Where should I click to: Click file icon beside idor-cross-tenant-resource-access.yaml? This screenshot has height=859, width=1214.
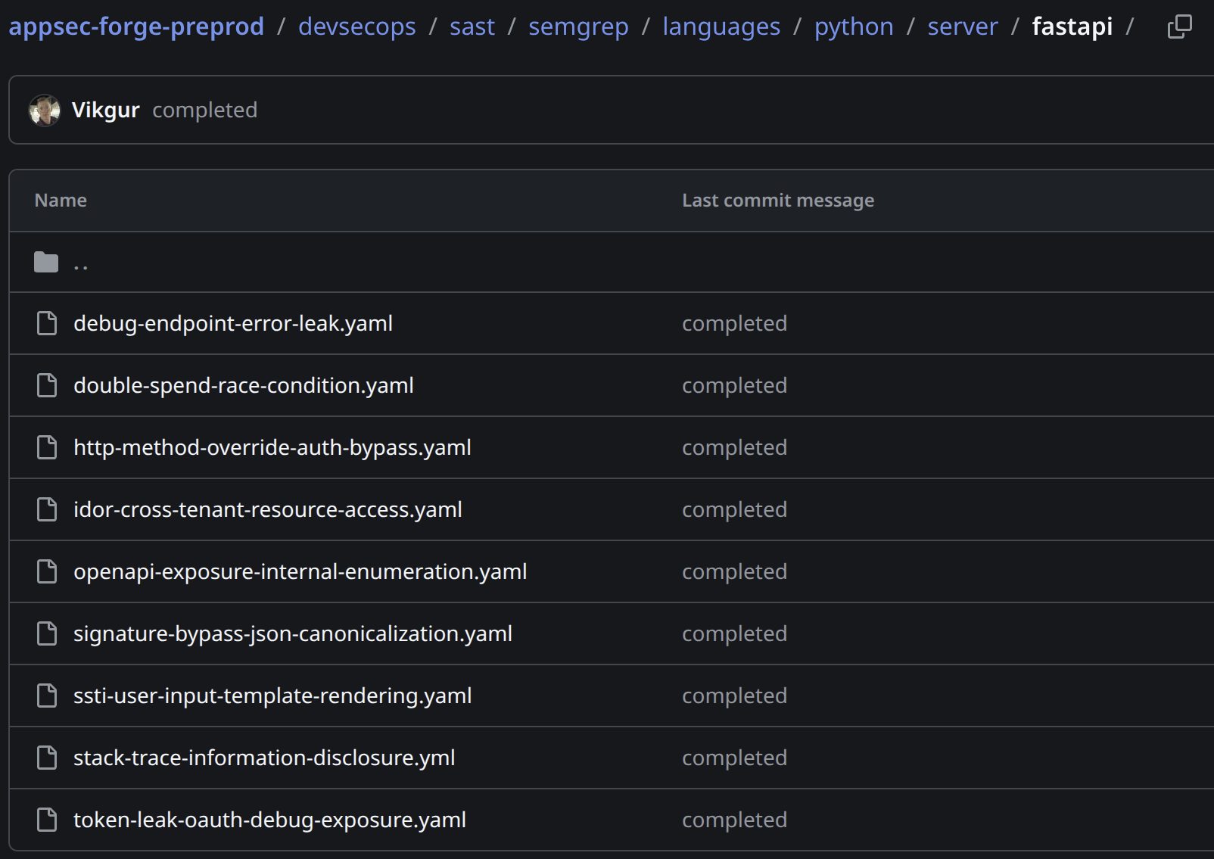click(x=47, y=509)
